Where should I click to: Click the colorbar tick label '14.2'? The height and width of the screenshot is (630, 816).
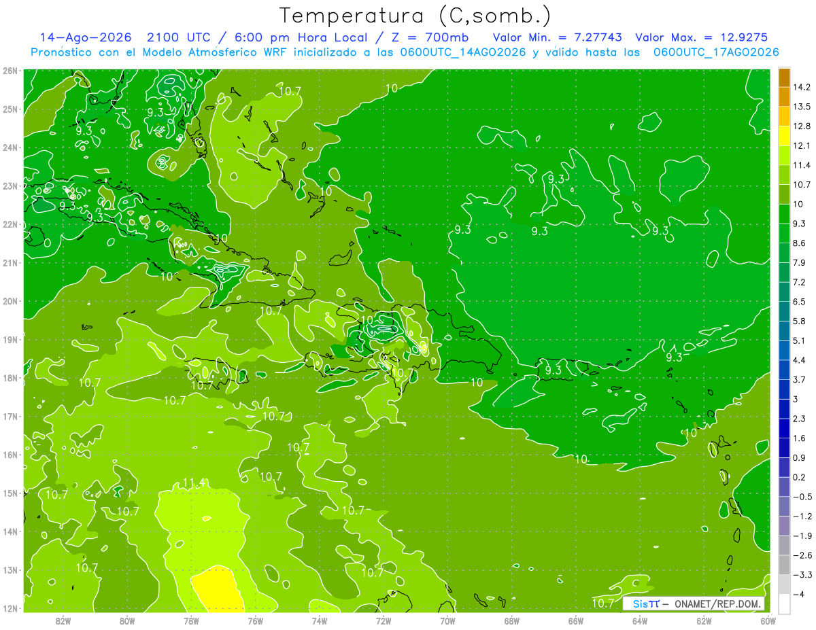[802, 87]
